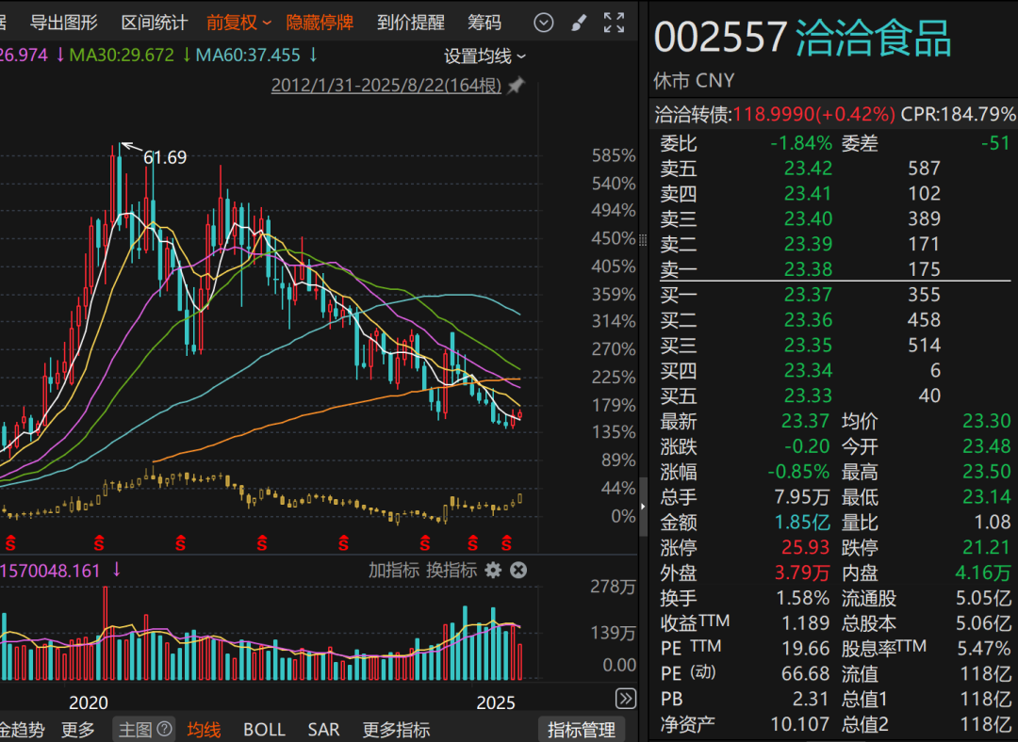
Task: Click the 买一 price 23.37
Action: pyautogui.click(x=808, y=295)
